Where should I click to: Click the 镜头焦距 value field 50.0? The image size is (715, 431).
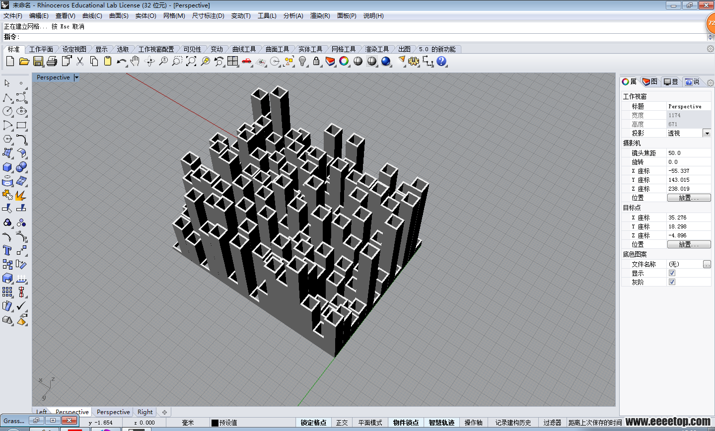point(689,153)
